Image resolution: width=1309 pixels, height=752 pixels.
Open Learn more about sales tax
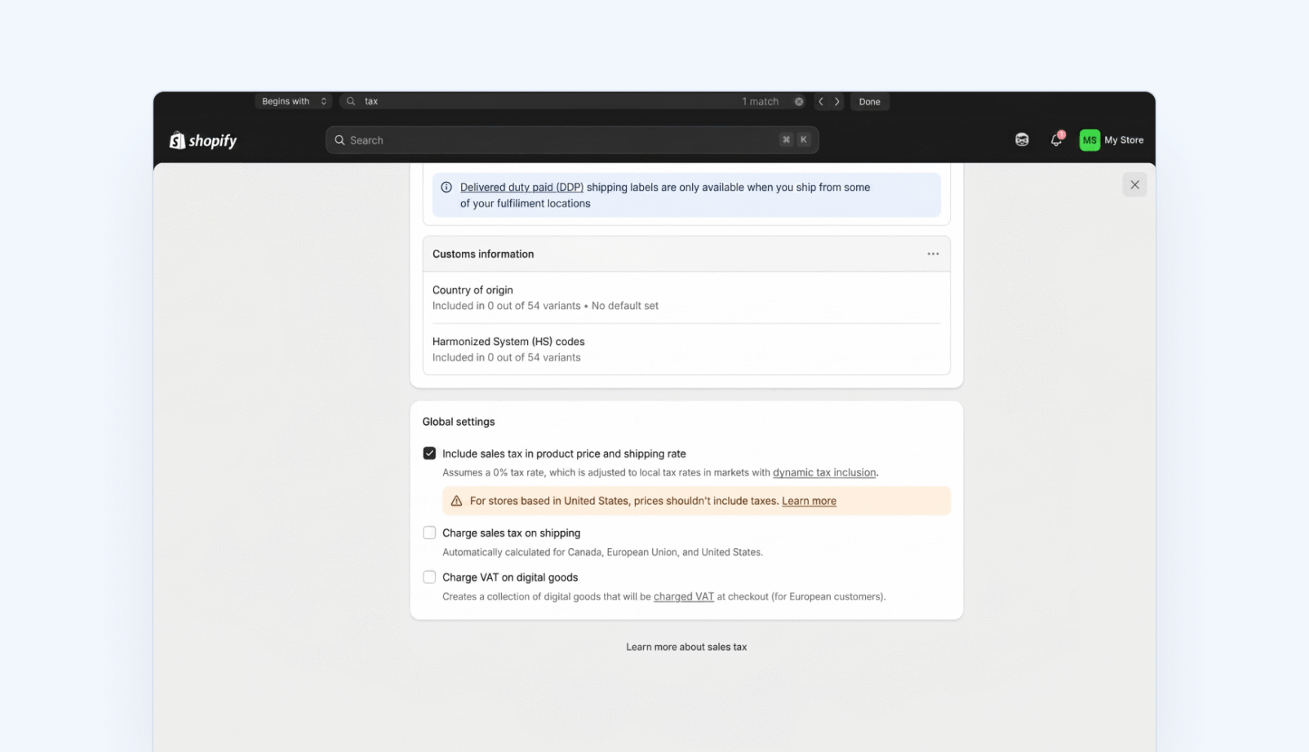coord(686,647)
